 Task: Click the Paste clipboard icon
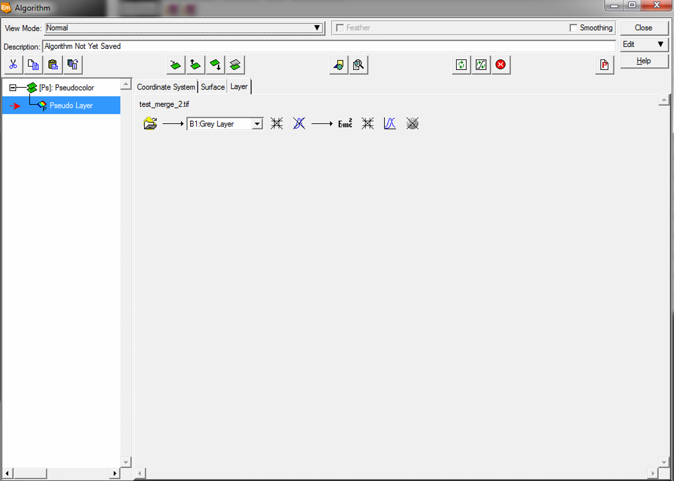pyautogui.click(x=53, y=65)
